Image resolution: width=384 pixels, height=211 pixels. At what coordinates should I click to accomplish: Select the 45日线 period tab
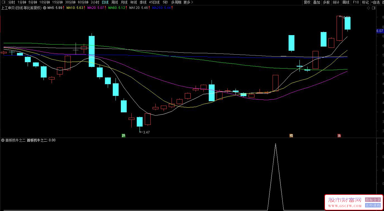coord(154,2)
